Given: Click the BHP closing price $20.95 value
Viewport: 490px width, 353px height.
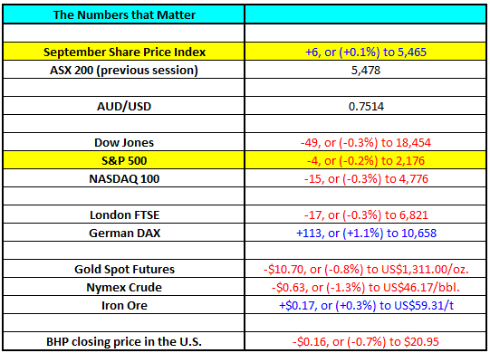Looking at the screenshot, I should click(x=366, y=341).
